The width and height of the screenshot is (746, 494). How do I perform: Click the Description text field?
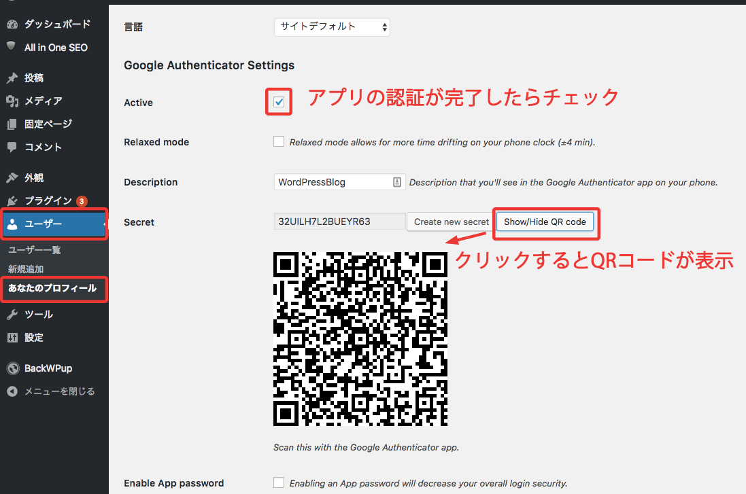[x=333, y=182]
